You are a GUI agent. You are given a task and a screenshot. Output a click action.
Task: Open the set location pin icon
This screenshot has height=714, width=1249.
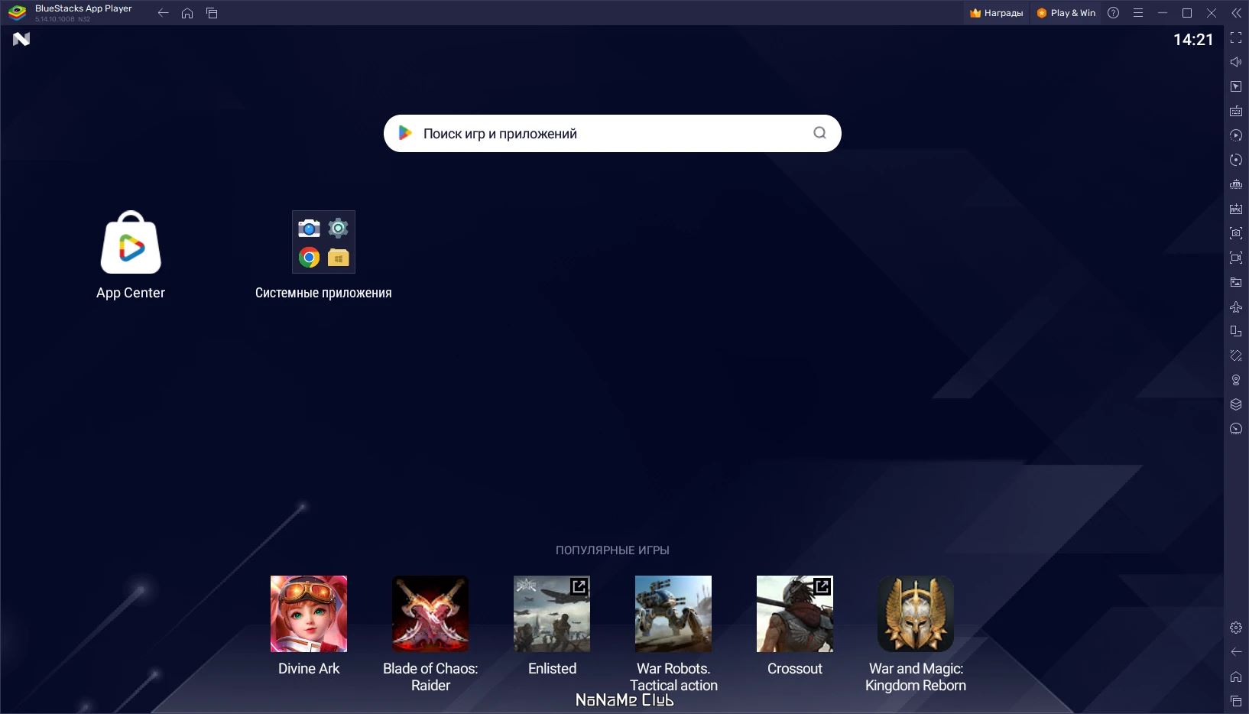[1236, 380]
